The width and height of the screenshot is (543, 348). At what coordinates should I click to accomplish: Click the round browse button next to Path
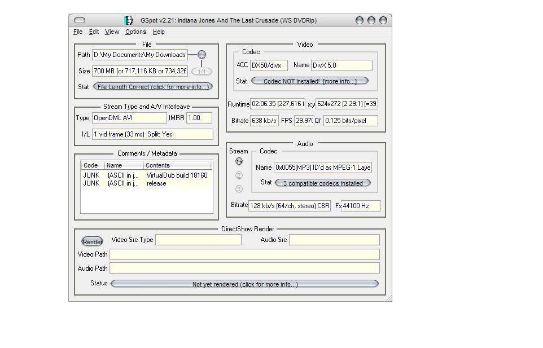[x=202, y=55]
